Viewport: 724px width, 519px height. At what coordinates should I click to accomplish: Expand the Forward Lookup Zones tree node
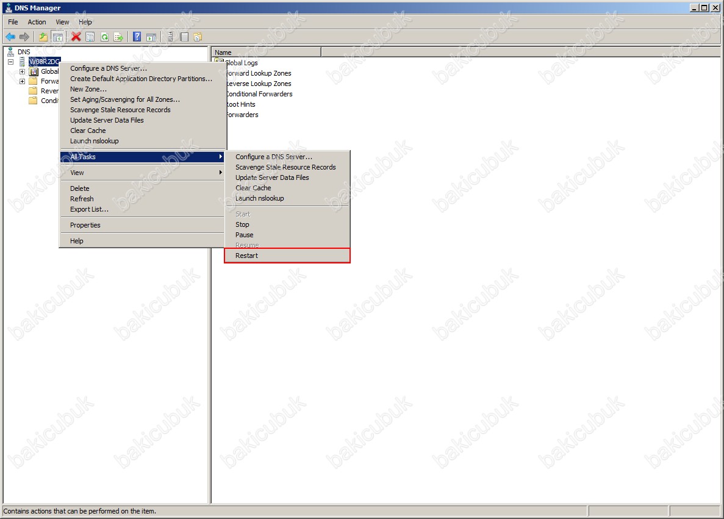click(x=22, y=81)
